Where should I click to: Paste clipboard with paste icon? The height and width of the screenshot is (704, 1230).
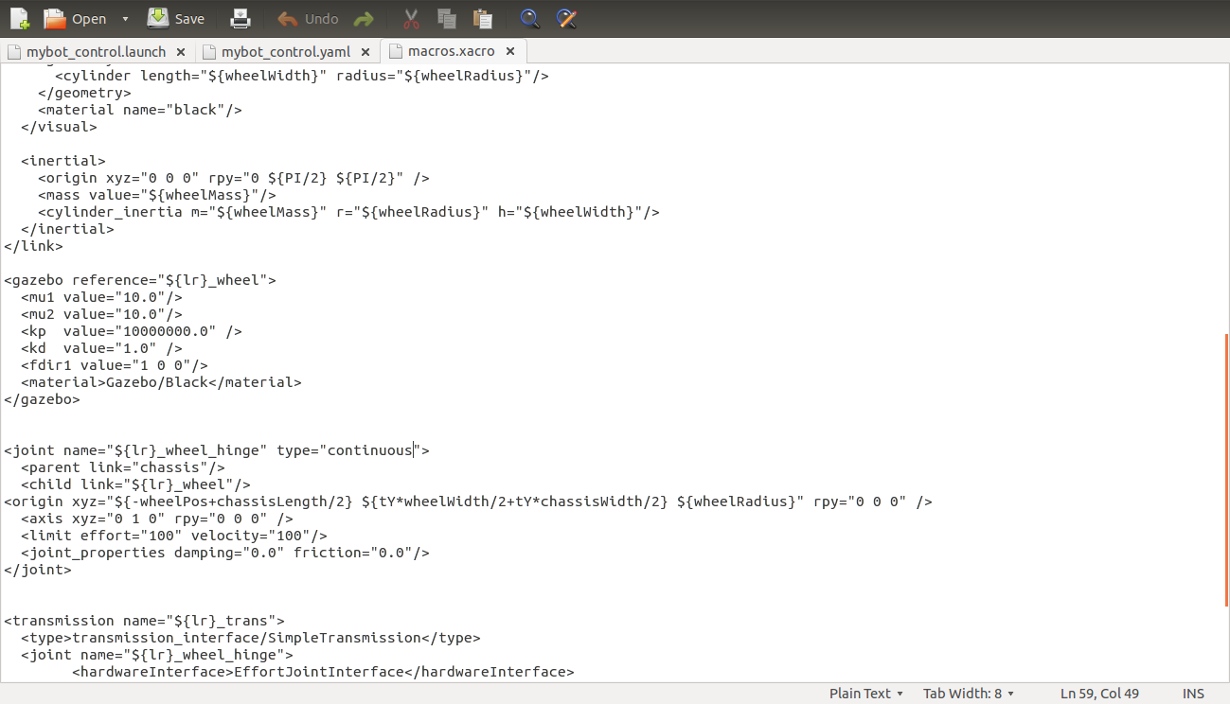click(483, 19)
